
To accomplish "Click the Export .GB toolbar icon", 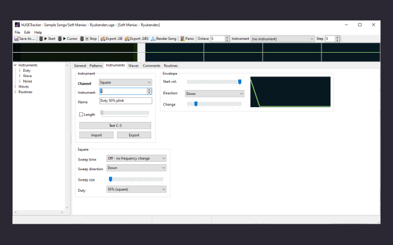I will coord(103,39).
